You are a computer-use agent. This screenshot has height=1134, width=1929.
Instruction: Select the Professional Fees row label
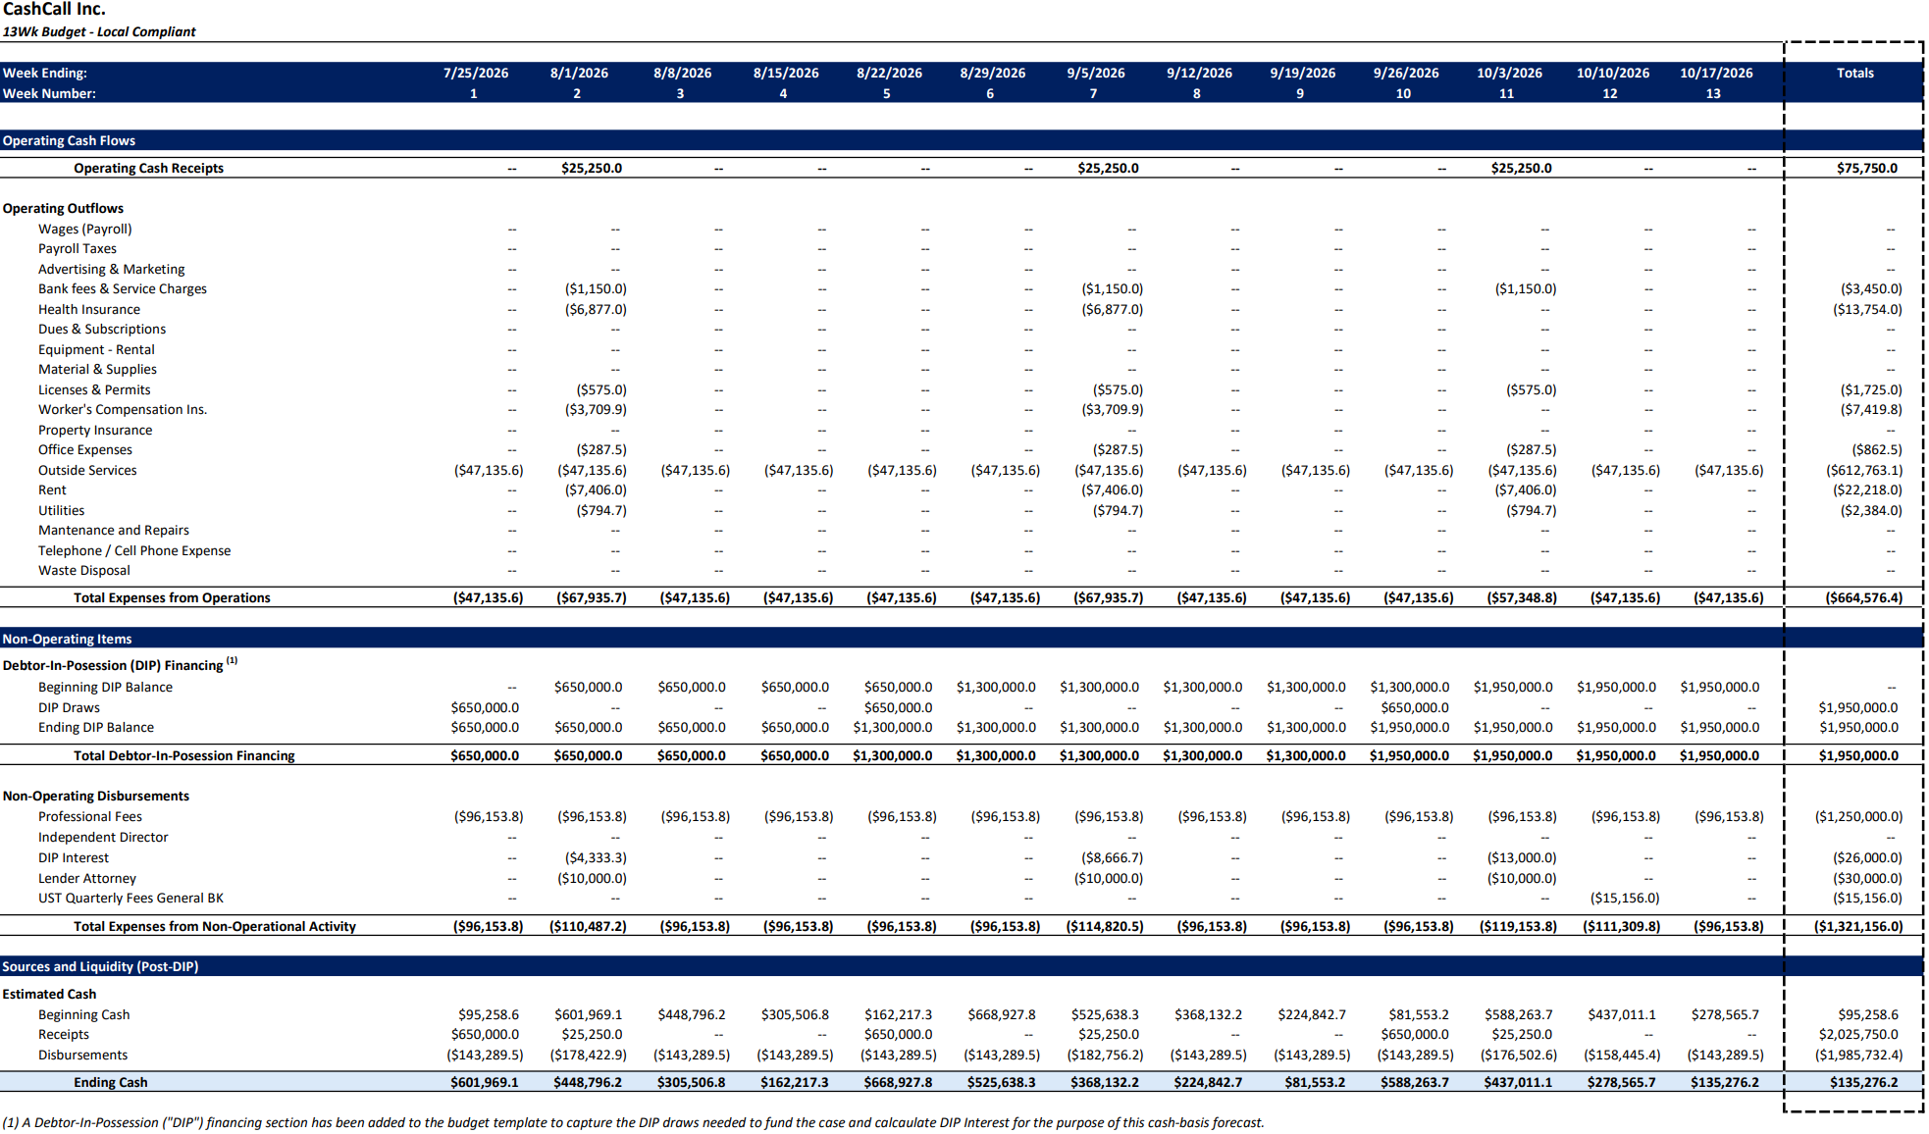tap(90, 816)
